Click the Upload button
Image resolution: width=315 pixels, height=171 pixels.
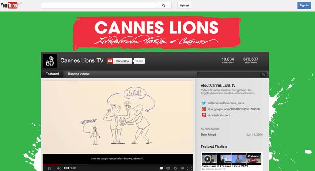184,6
